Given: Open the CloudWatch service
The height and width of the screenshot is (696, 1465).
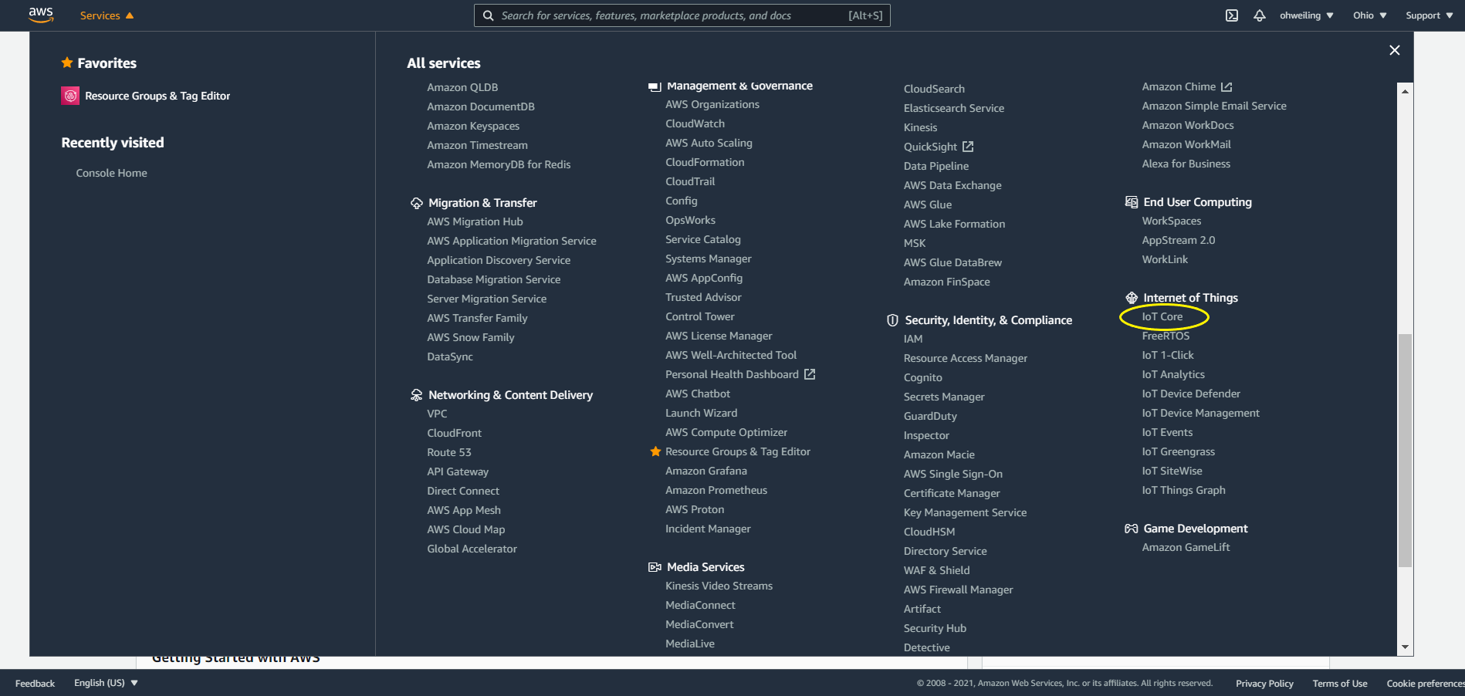Looking at the screenshot, I should coord(695,123).
